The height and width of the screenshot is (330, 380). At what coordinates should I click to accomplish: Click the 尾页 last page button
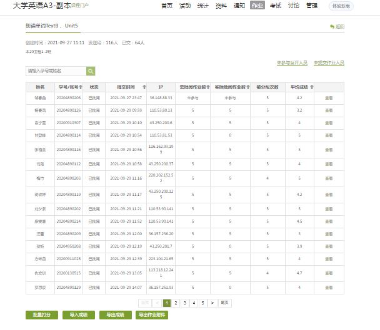224,303
